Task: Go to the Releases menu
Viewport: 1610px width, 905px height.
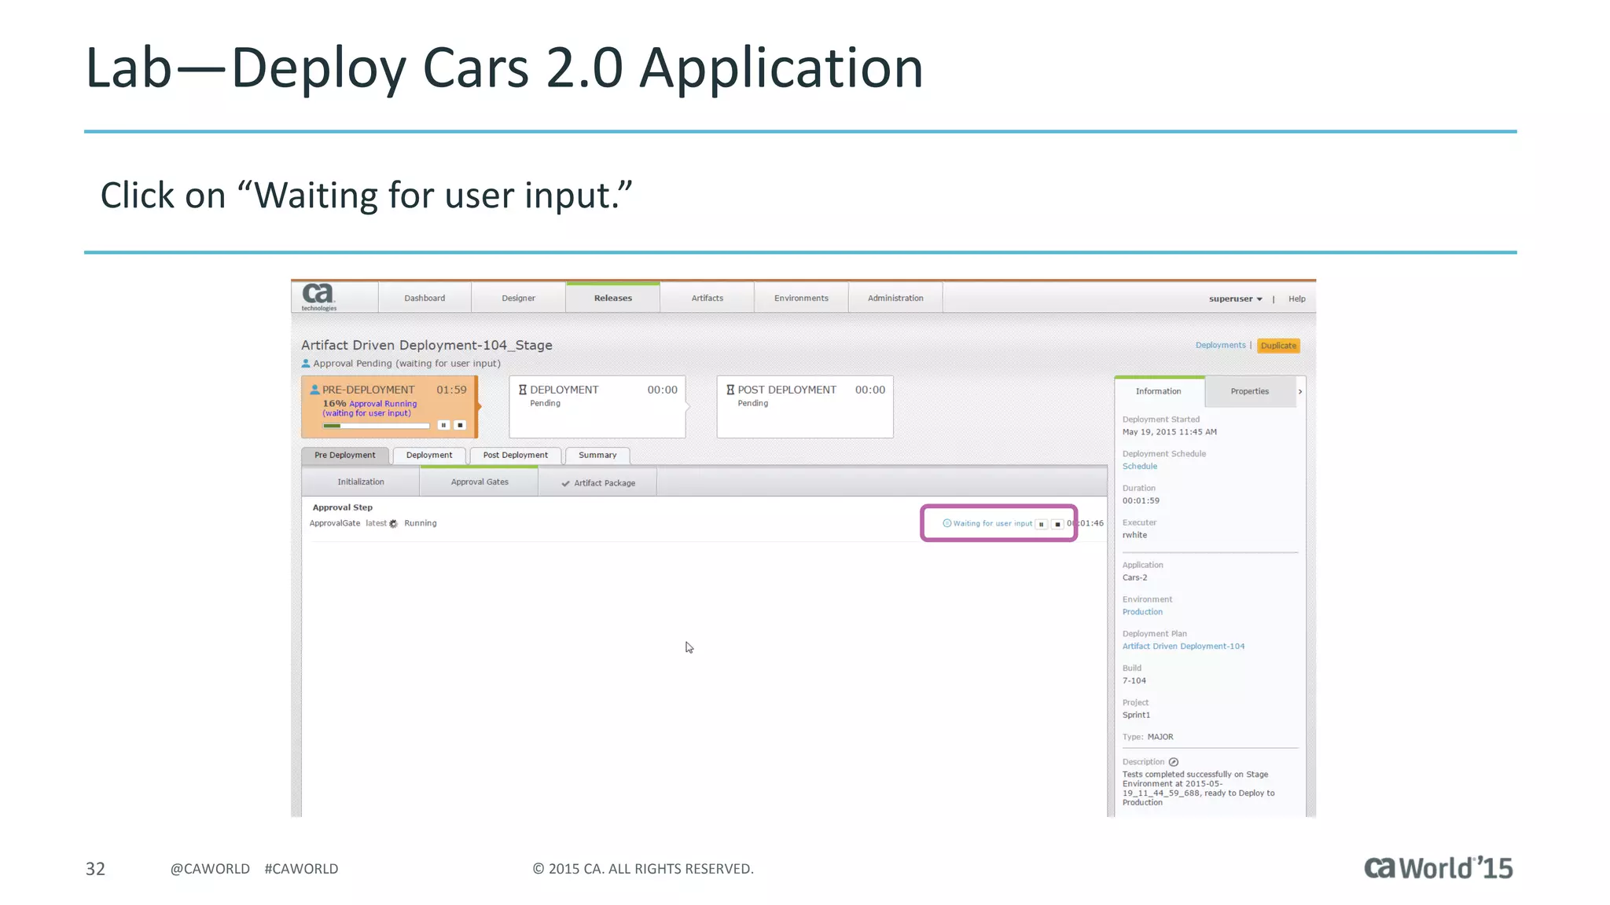Action: click(613, 298)
